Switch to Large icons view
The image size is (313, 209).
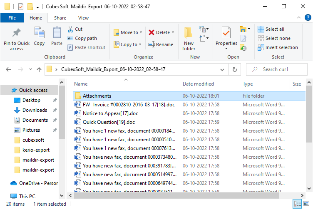pyautogui.click(x=306, y=204)
